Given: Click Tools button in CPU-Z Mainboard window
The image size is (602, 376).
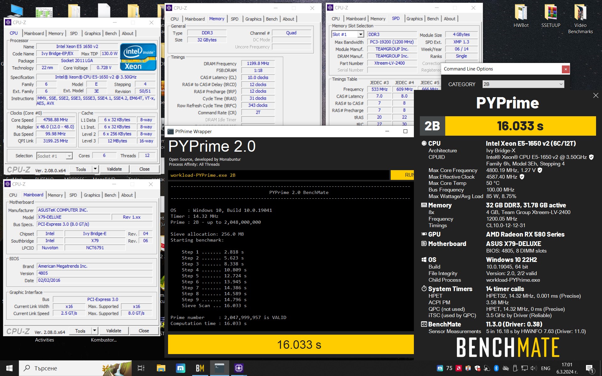Looking at the screenshot, I should (80, 331).
